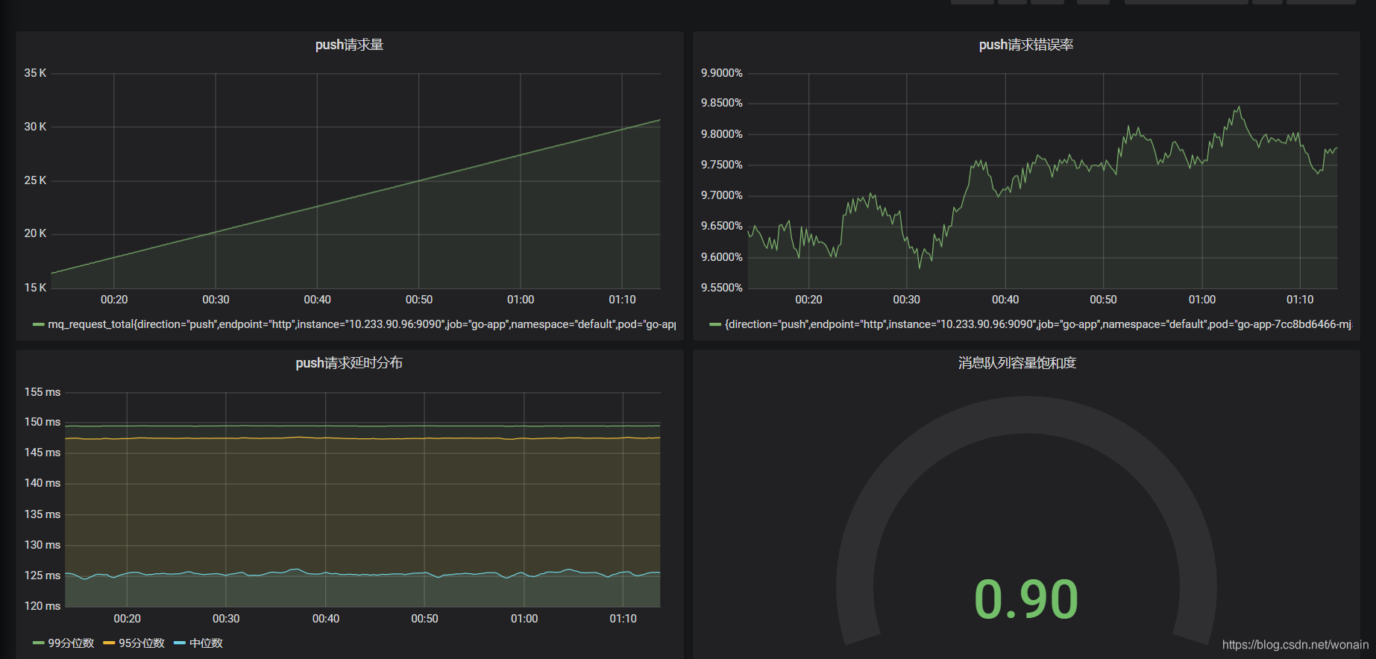The width and height of the screenshot is (1376, 659).
Task: Click the 9.7500% y-axis label
Action: click(x=722, y=165)
